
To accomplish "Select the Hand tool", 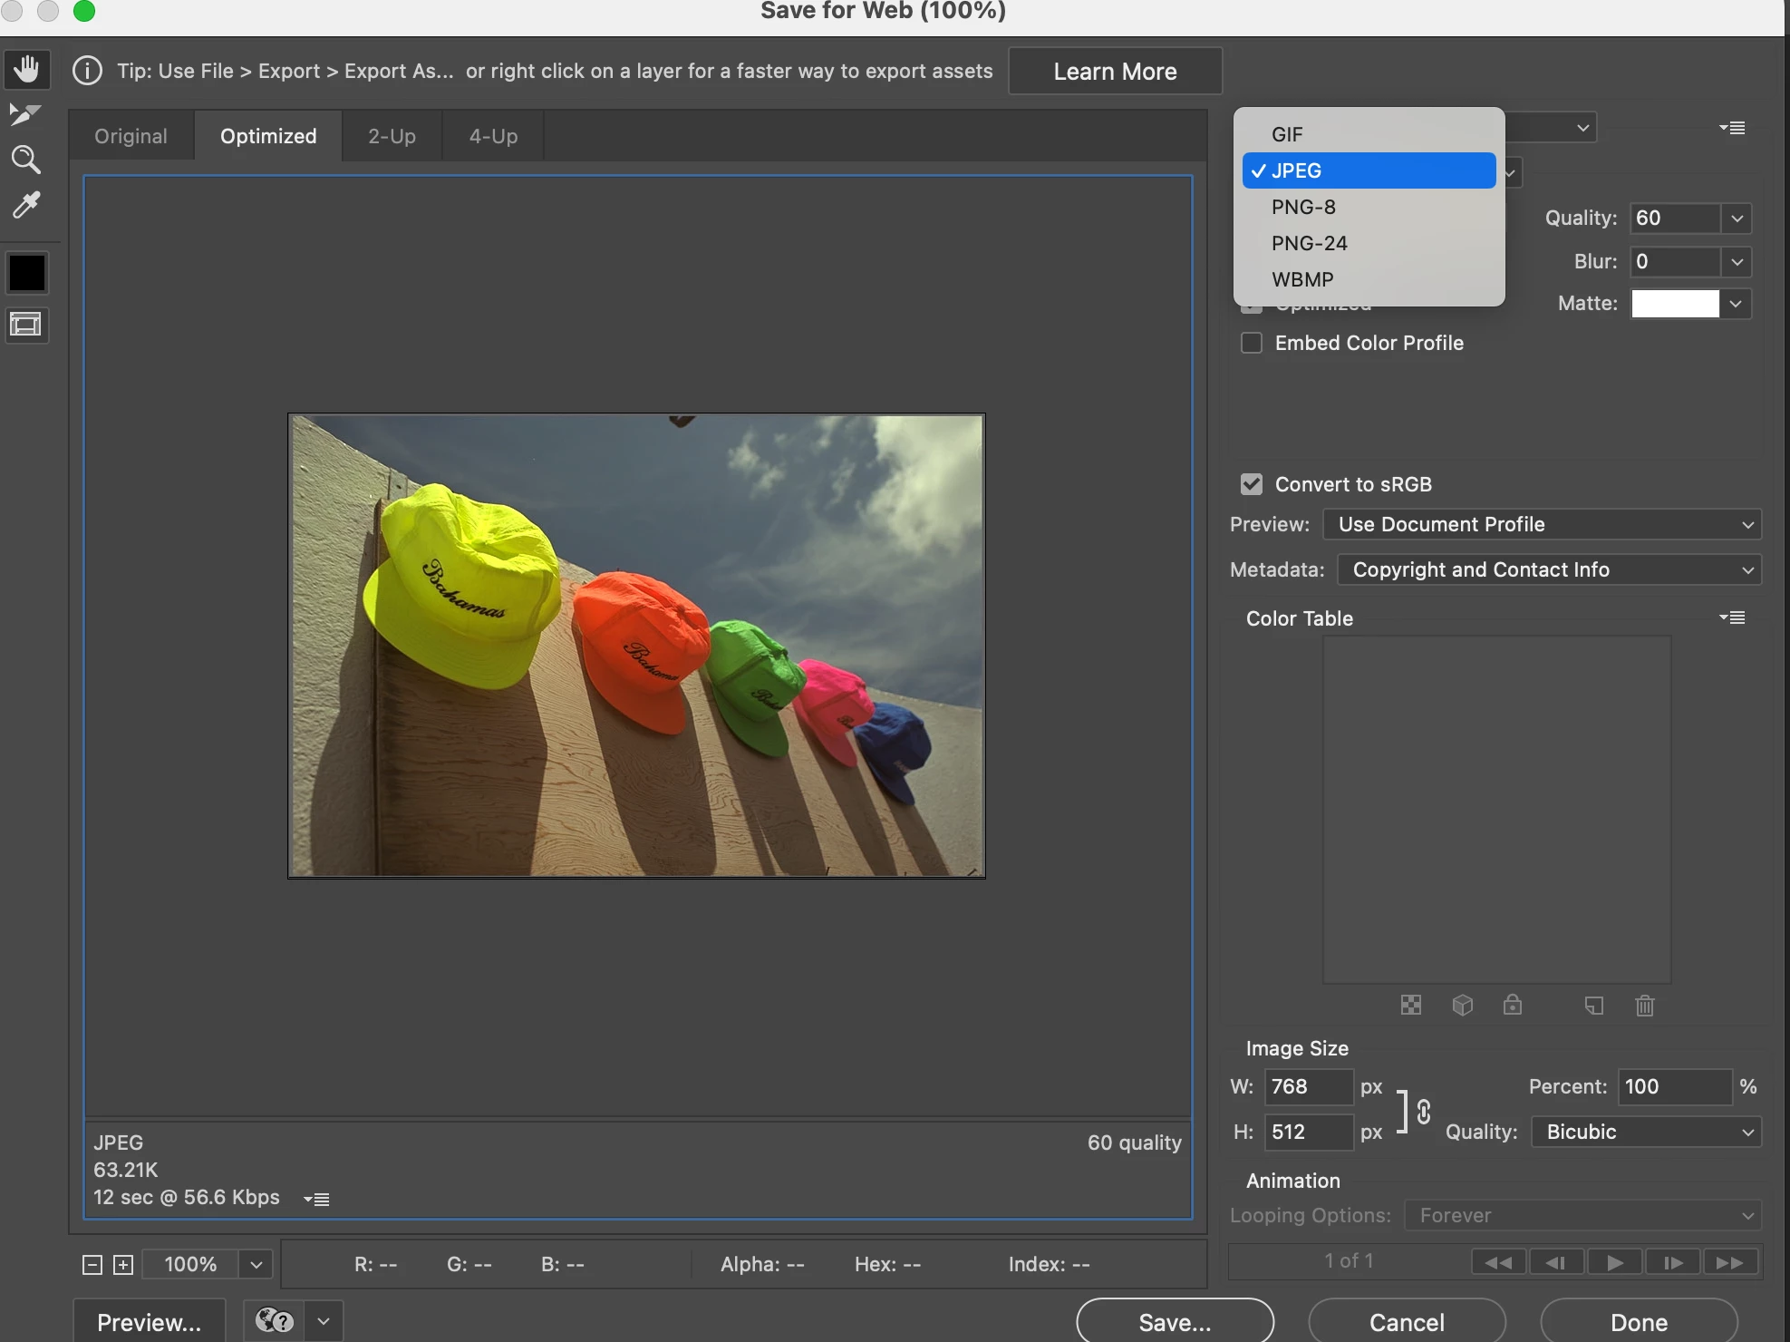I will coord(26,69).
